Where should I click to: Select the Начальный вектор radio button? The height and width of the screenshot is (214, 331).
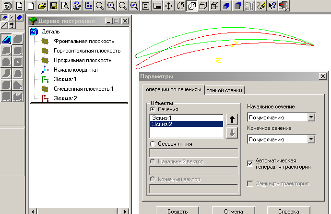click(x=153, y=161)
